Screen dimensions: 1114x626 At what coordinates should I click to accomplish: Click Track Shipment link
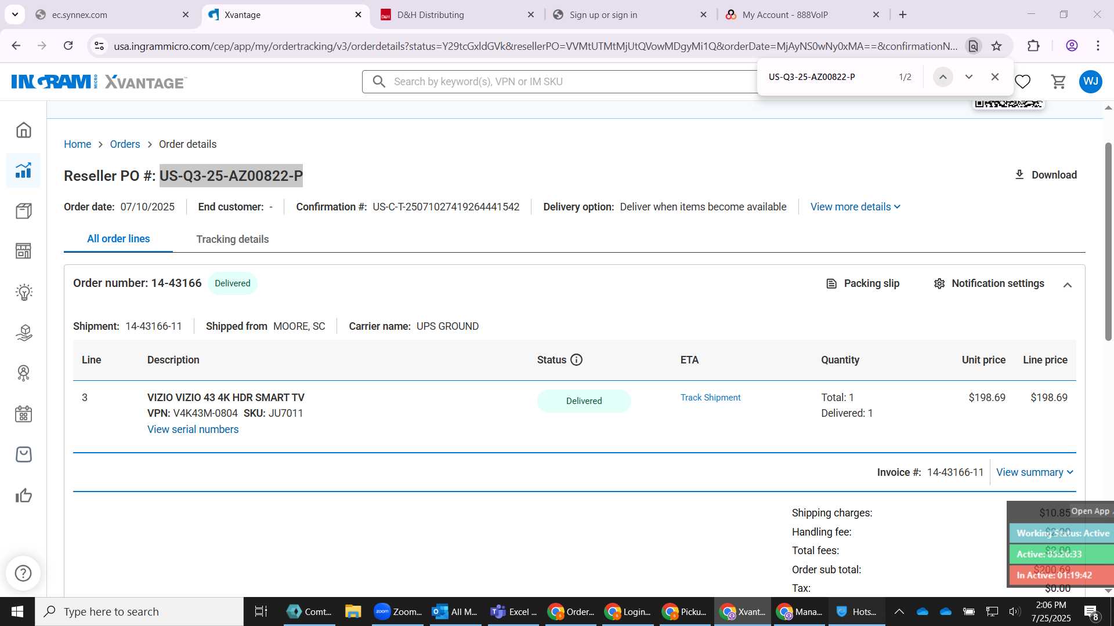710,398
